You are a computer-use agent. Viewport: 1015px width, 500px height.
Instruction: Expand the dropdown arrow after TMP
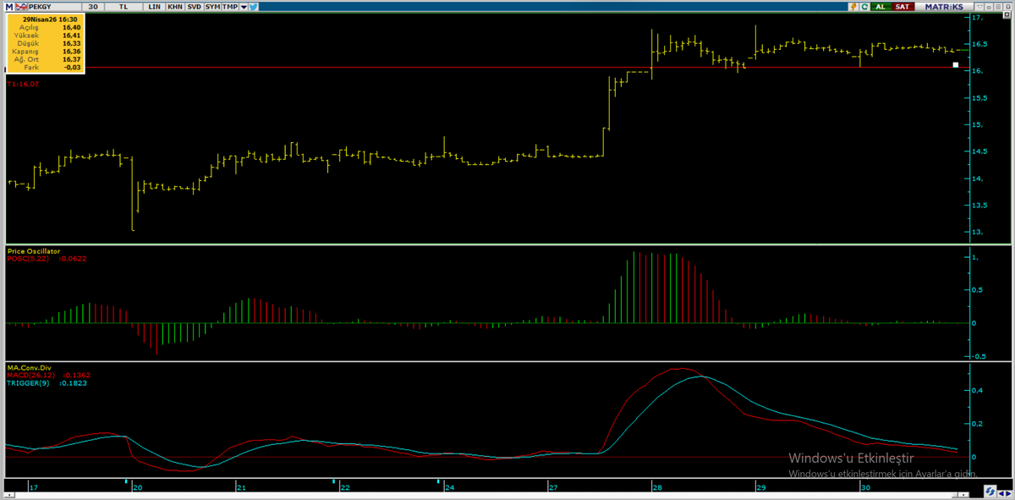[244, 7]
